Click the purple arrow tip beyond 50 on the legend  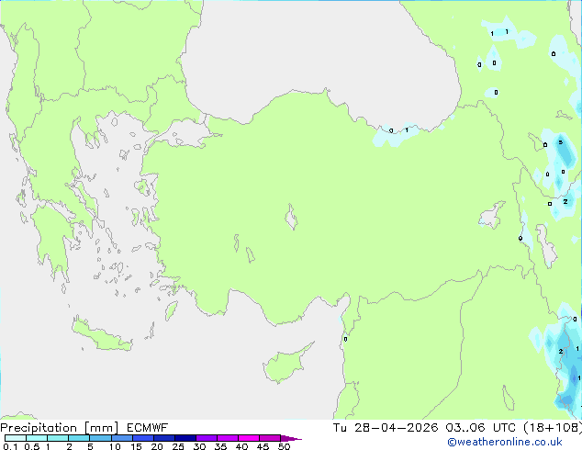pos(291,438)
